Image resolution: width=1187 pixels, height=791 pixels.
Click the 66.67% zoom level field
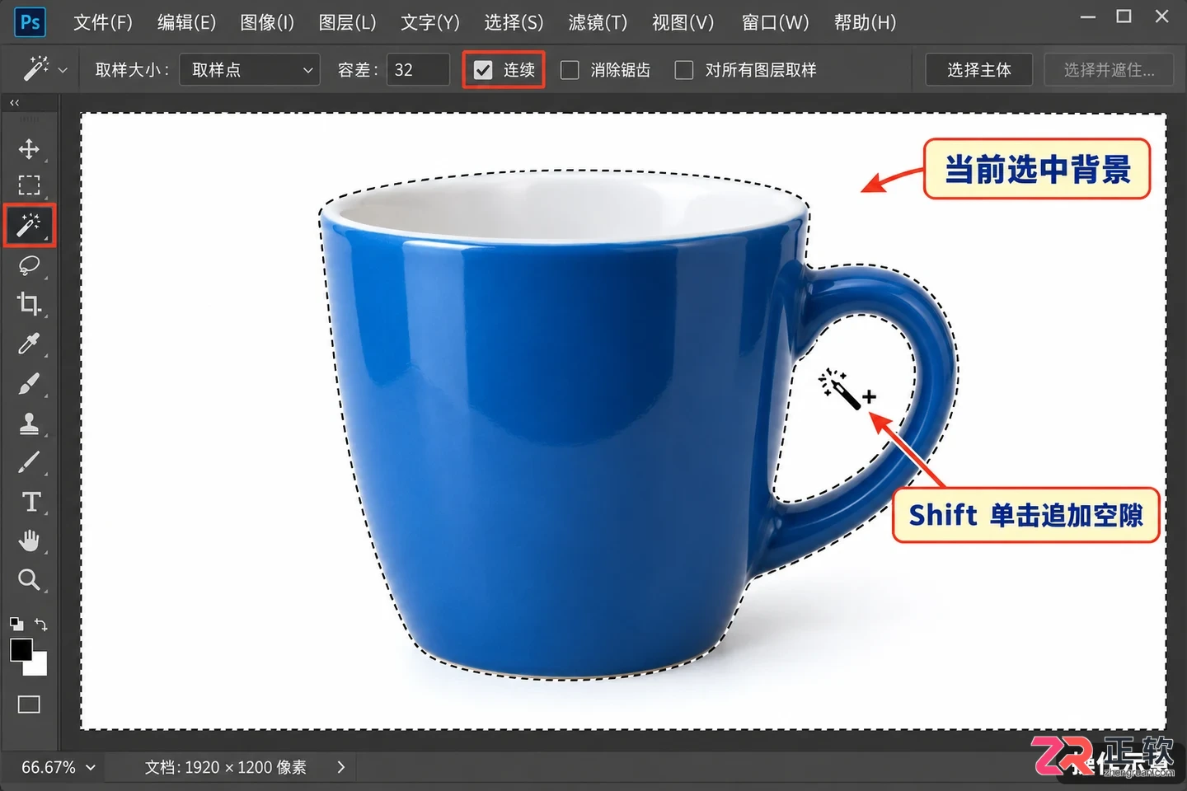click(49, 767)
